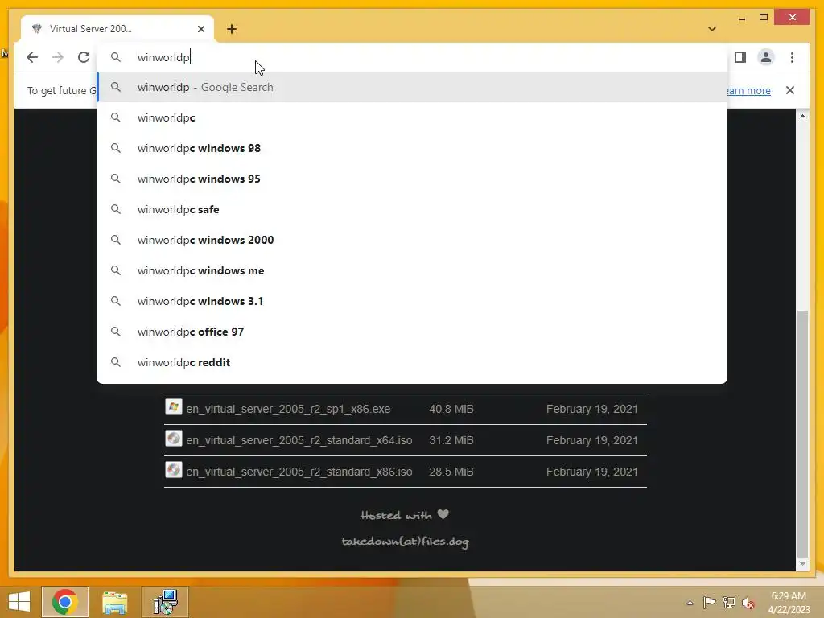Open the Learn more link
The width and height of the screenshot is (824, 618).
pyautogui.click(x=748, y=90)
